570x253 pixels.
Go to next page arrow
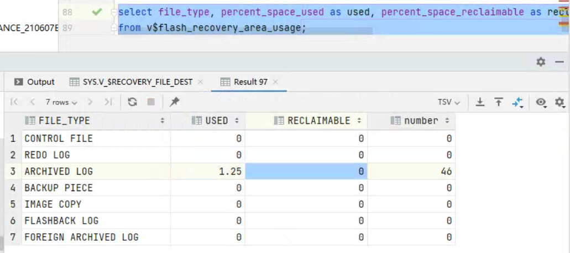[91, 102]
